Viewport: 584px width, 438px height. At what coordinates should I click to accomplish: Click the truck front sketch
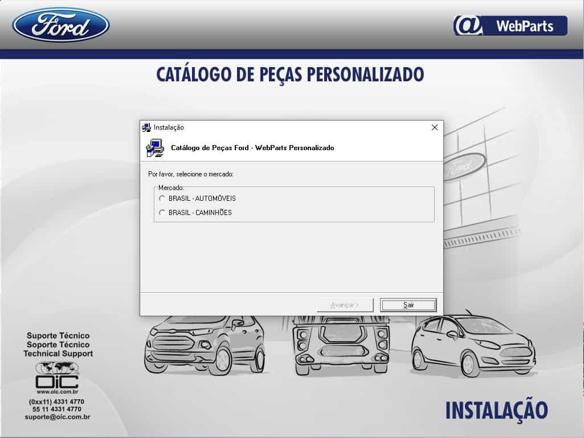tap(340, 347)
